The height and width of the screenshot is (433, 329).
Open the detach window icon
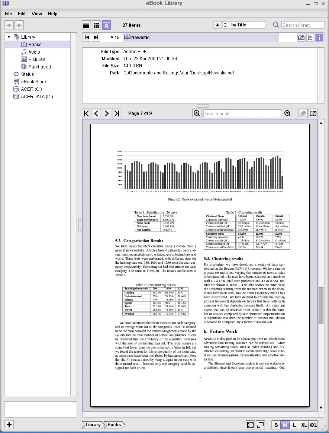pyautogui.click(x=260, y=425)
